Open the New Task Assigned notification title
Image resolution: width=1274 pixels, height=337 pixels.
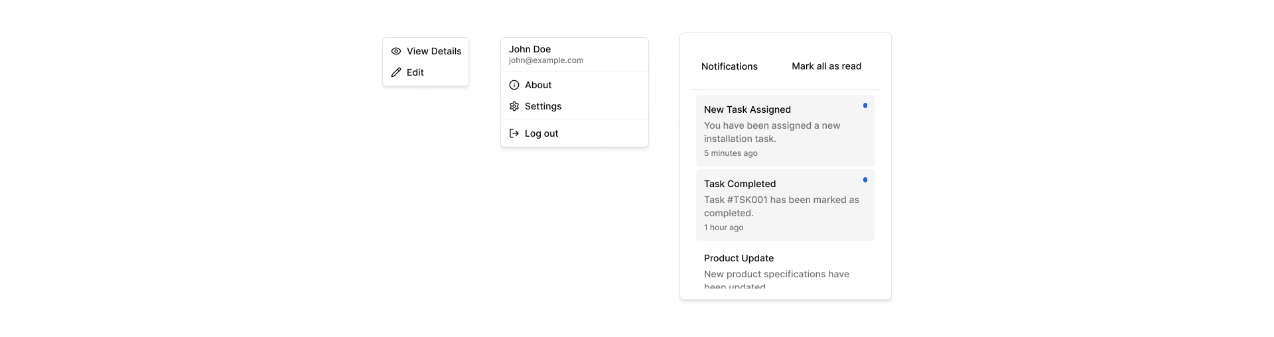click(747, 109)
